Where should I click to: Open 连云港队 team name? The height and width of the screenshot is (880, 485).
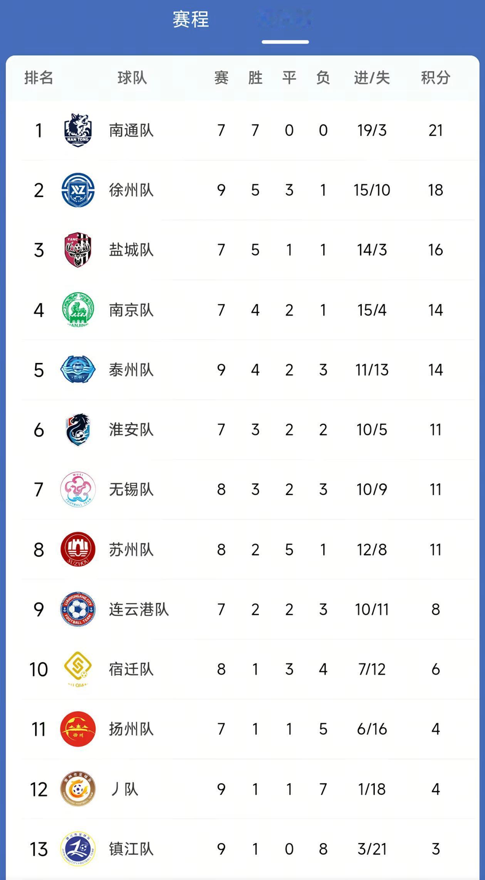click(139, 609)
